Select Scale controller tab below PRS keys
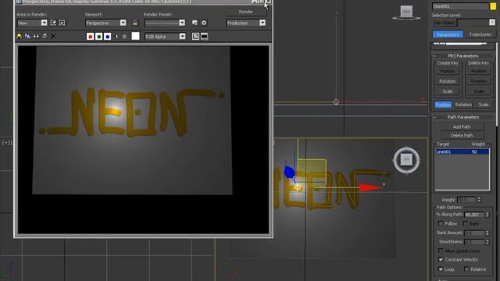This screenshot has height=281, width=500. pyautogui.click(x=483, y=105)
